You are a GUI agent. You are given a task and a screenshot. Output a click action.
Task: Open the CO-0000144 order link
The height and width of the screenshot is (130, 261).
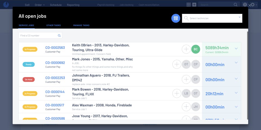click(x=55, y=92)
